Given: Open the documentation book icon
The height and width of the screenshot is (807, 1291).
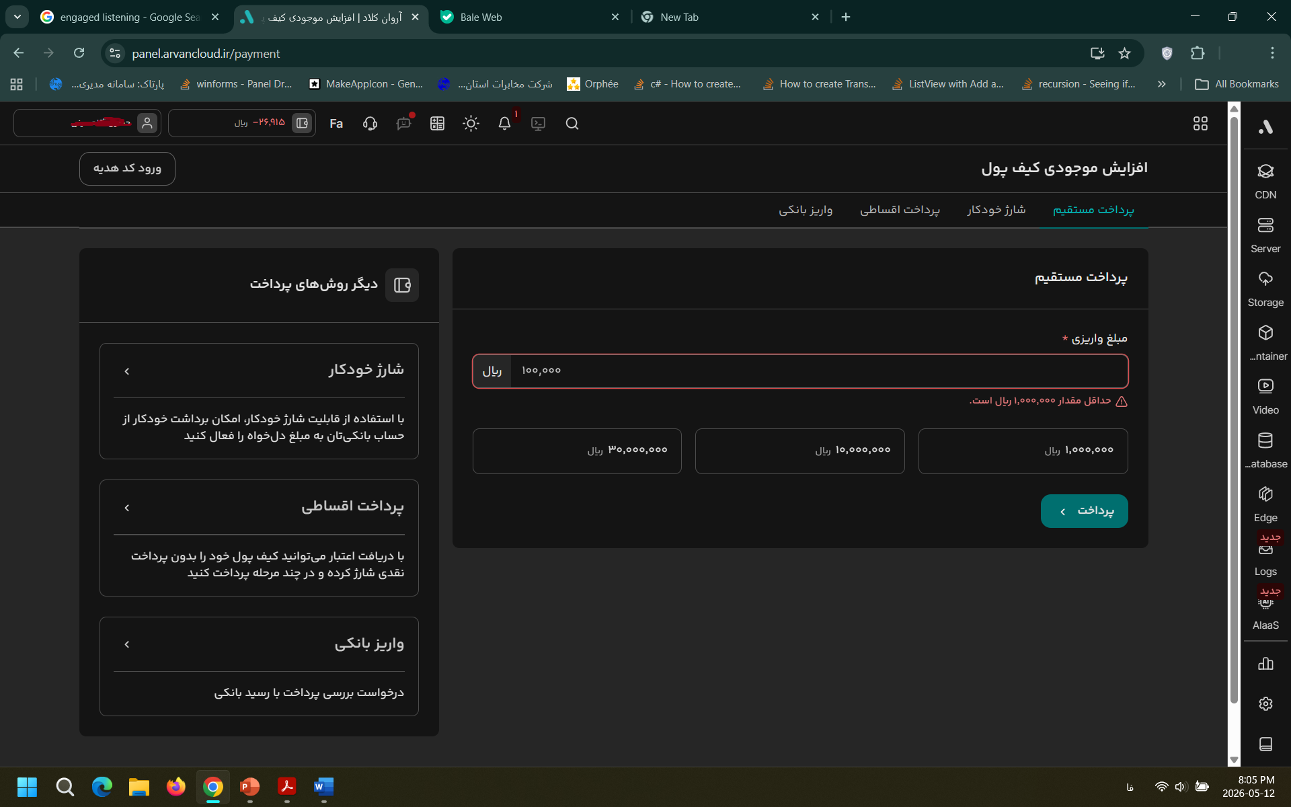Looking at the screenshot, I should (x=1265, y=744).
